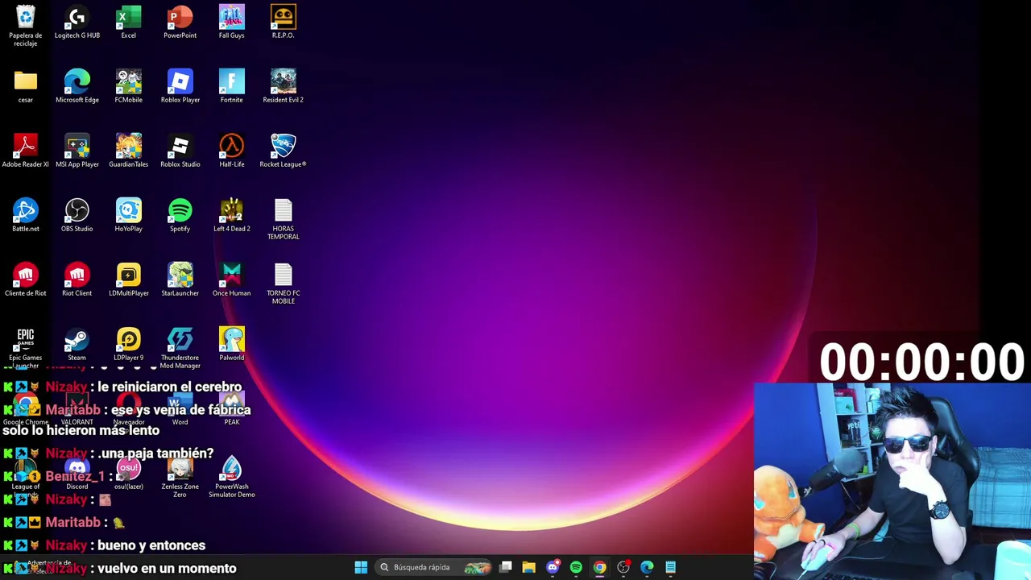The image size is (1031, 580).
Task: Click the Búsqueda rápida taskbar search box
Action: (434, 567)
